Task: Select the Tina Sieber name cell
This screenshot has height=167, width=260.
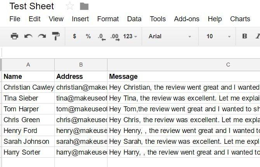Action: pyautogui.click(x=28, y=98)
